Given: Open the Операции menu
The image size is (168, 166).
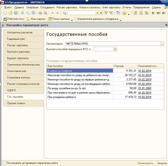Looking at the screenshot, I should coord(32,7).
